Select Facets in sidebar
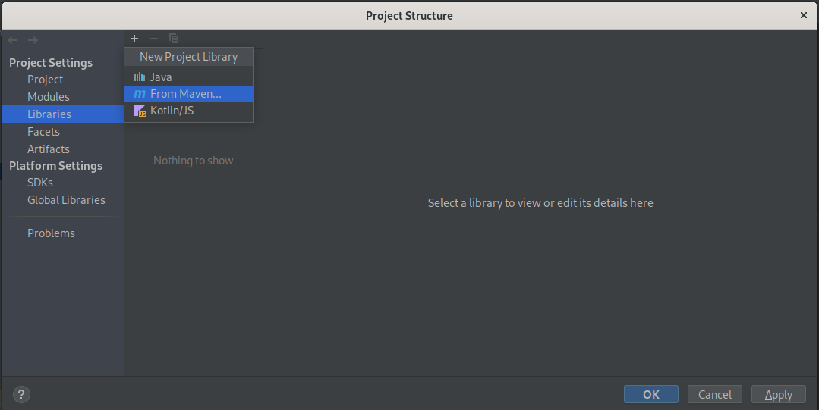The width and height of the screenshot is (819, 410). [x=43, y=131]
